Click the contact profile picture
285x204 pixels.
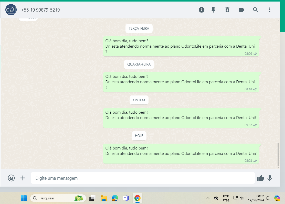11,10
